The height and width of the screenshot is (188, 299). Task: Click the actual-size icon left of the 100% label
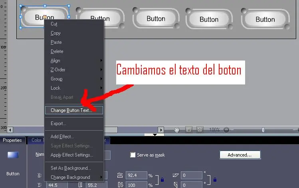click(200, 130)
